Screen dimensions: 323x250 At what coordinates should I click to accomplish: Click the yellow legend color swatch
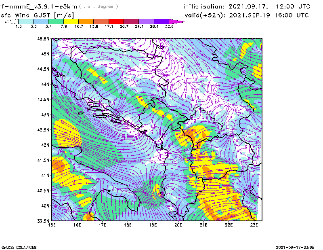click(71, 21)
